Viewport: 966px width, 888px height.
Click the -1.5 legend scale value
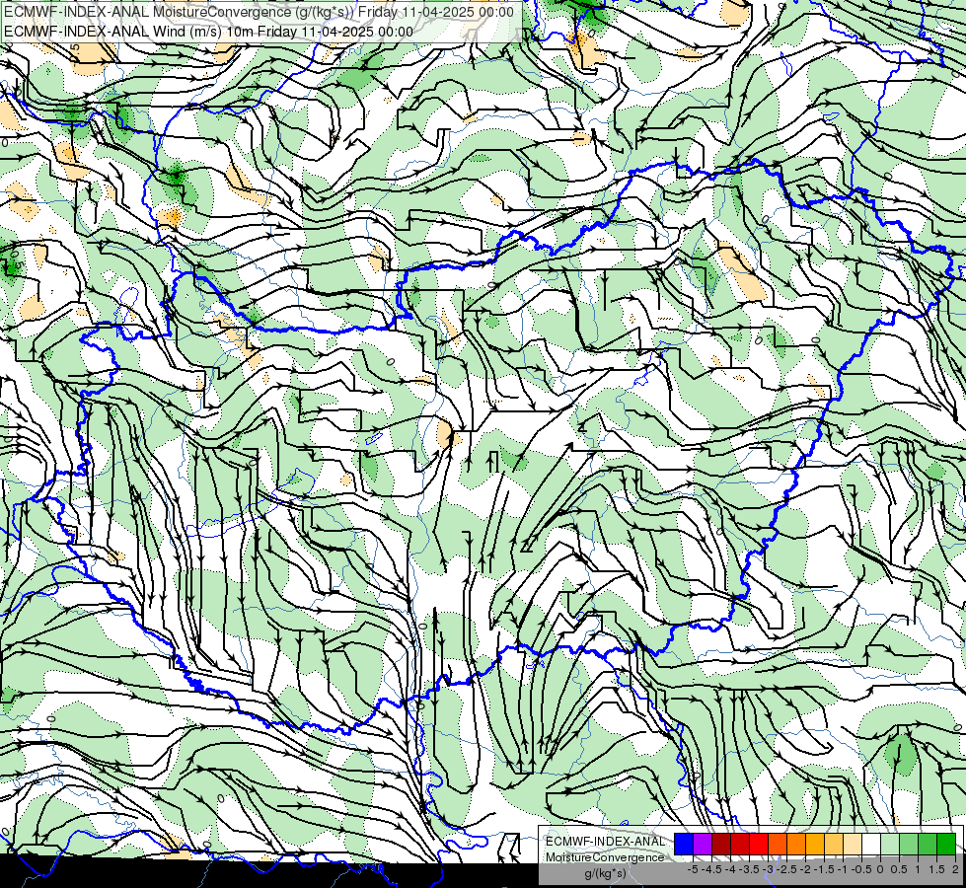[824, 869]
